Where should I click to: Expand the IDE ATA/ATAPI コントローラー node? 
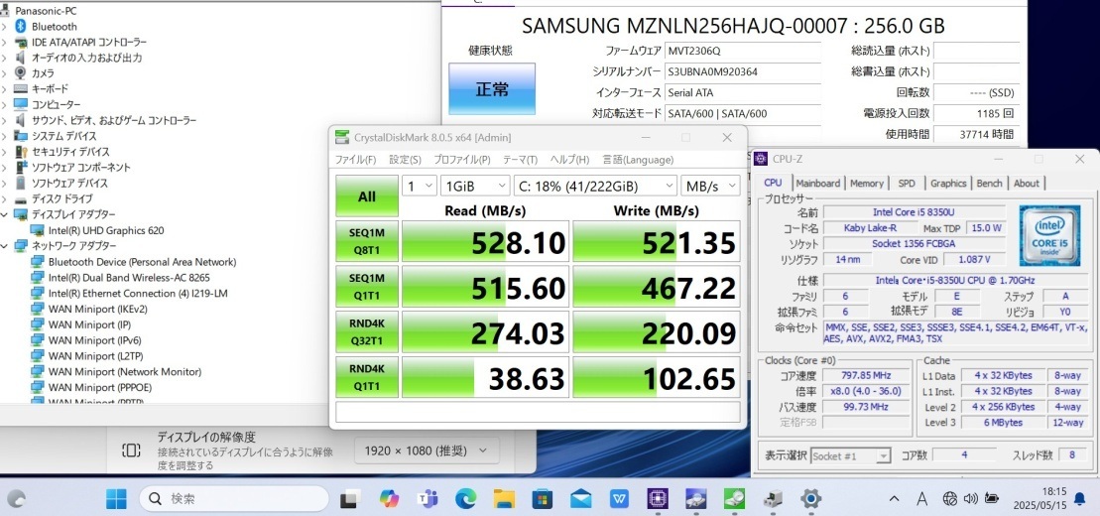pos(5,42)
